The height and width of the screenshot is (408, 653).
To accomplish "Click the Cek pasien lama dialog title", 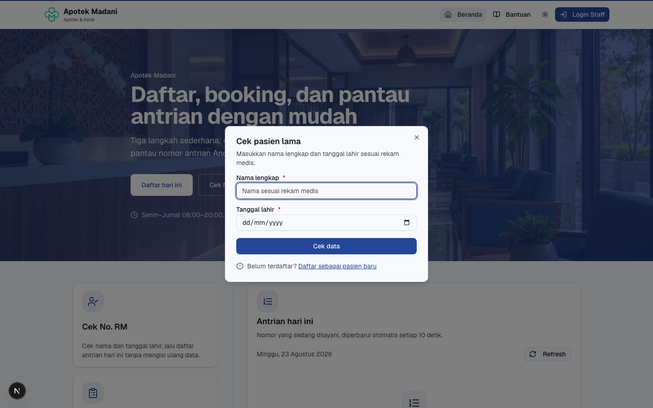I will [x=268, y=141].
